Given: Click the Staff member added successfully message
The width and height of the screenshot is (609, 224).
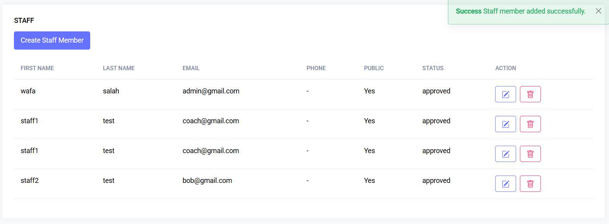Looking at the screenshot, I should (x=534, y=11).
